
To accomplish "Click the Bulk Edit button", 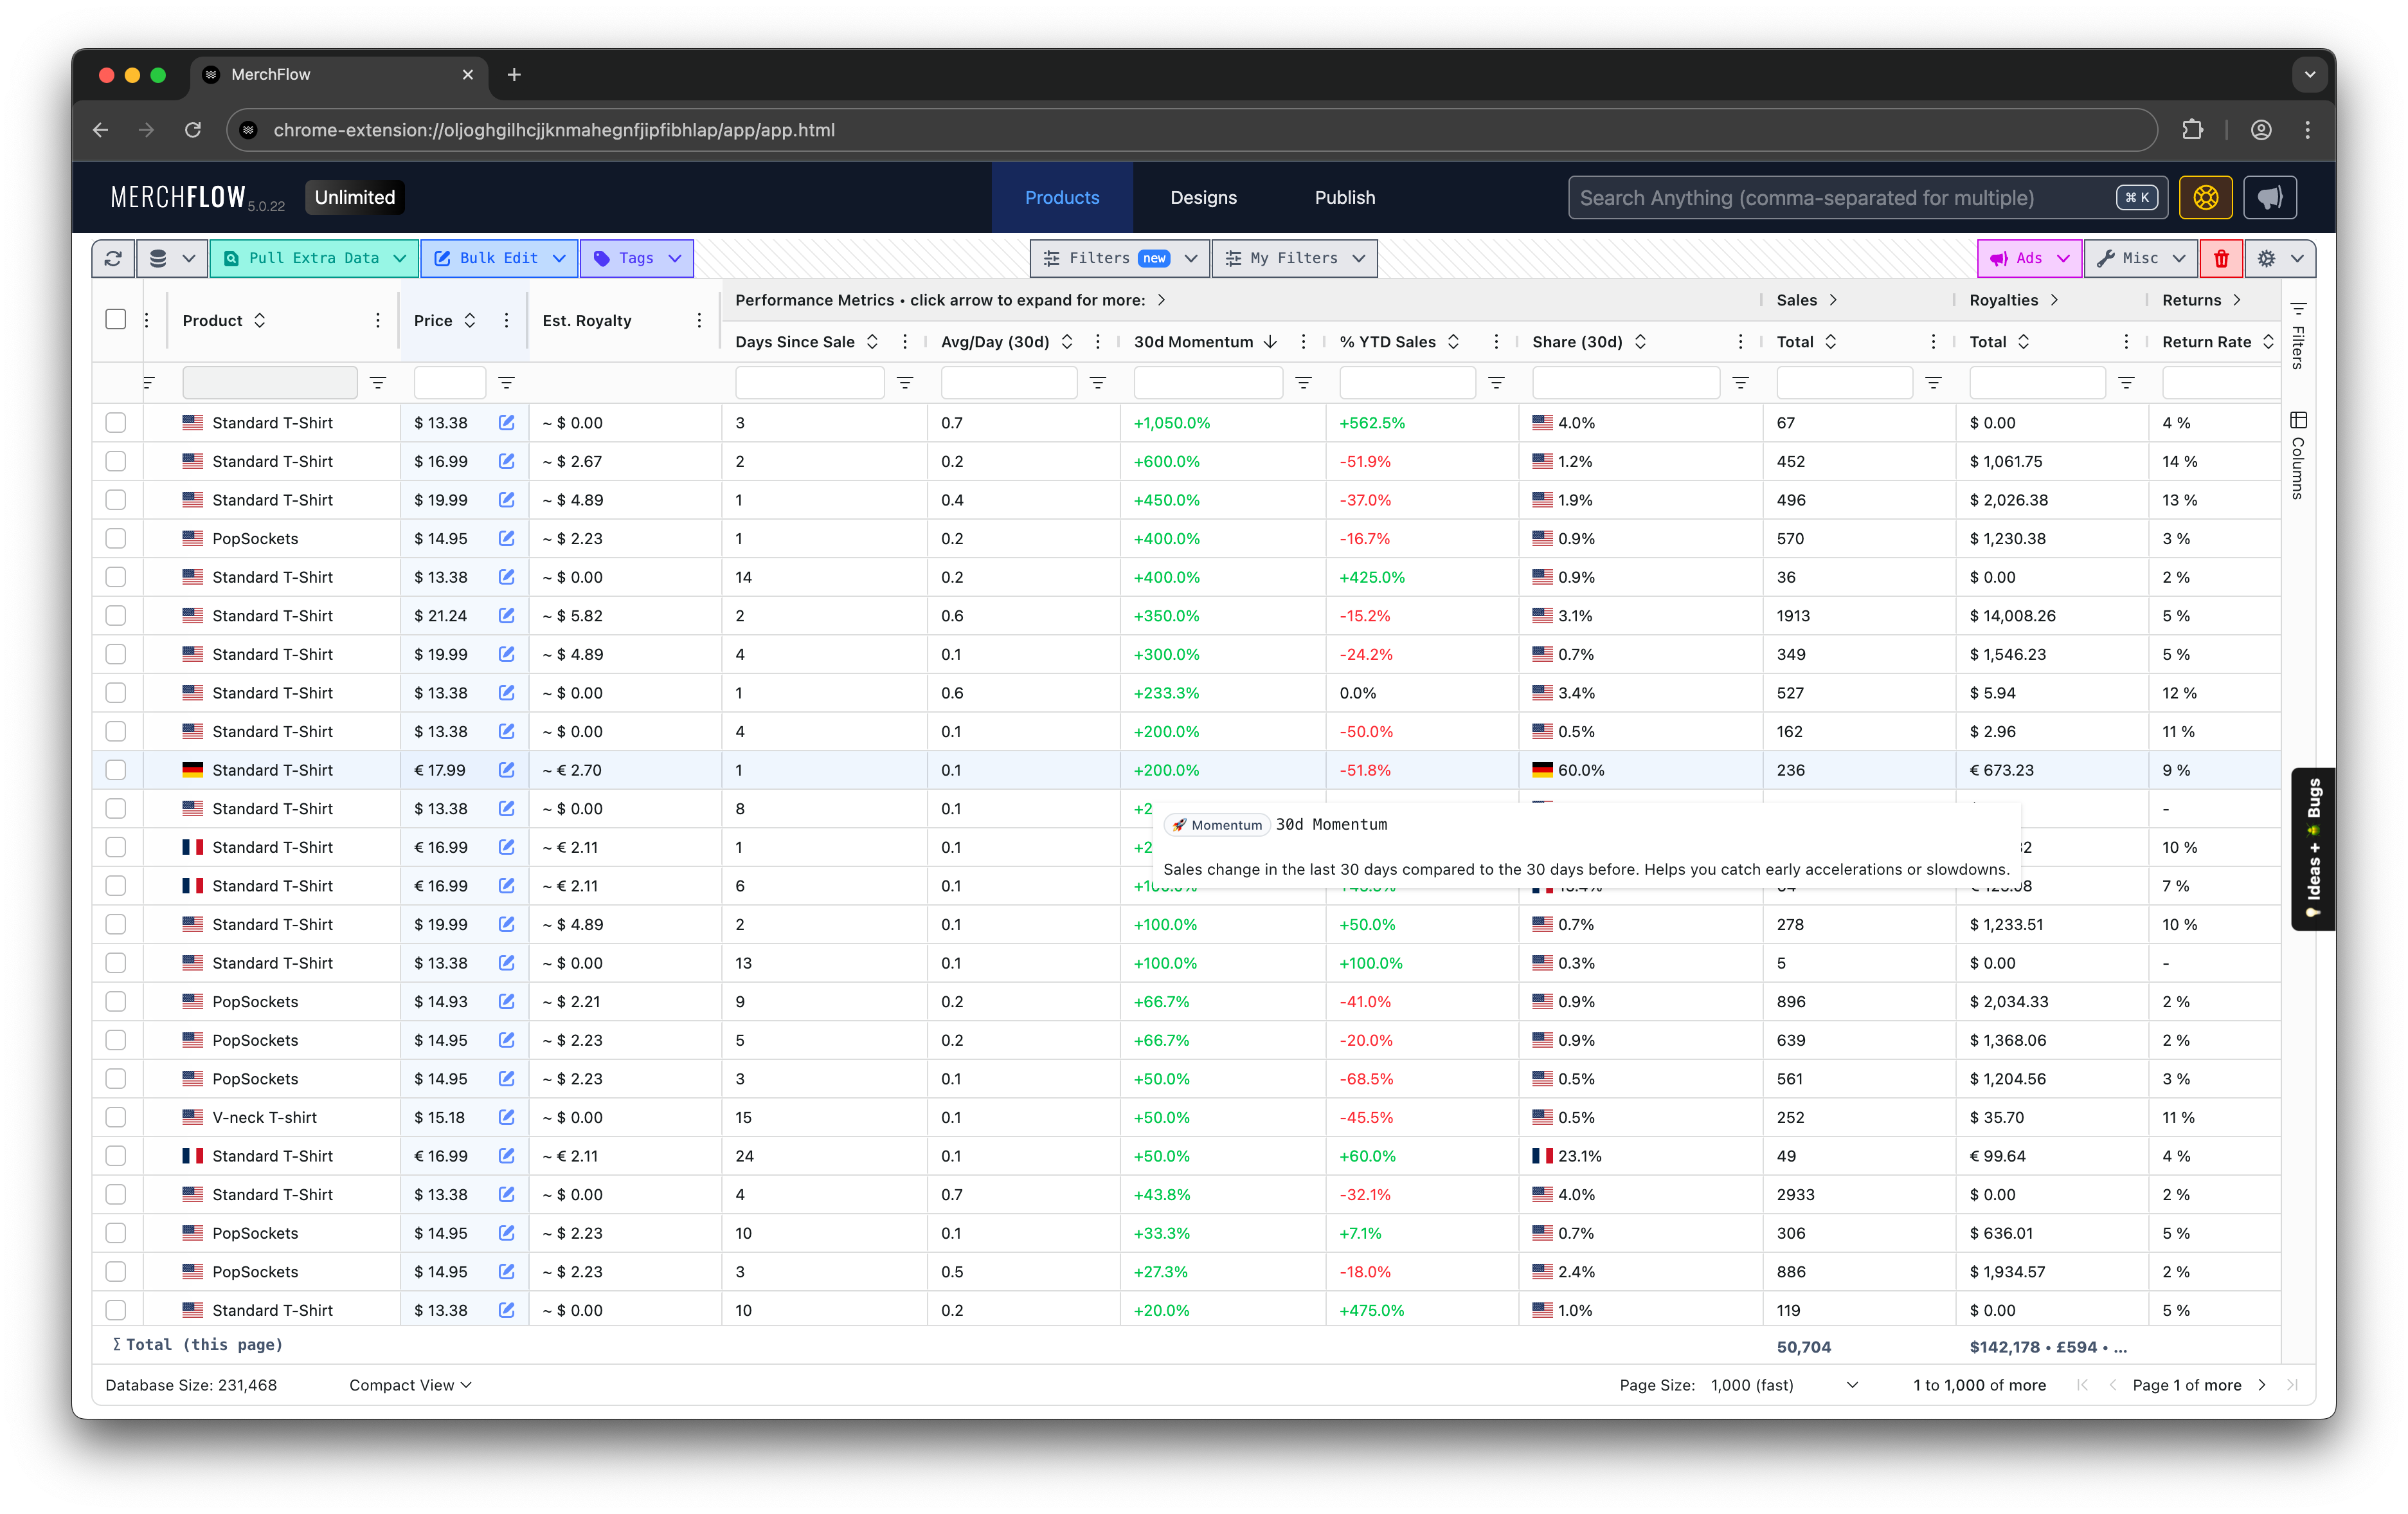I will click(499, 258).
